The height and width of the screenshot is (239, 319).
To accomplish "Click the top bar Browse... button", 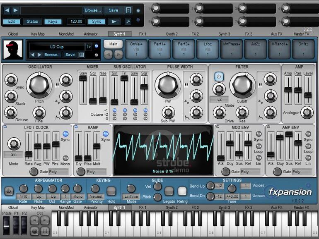I will click(92, 10).
